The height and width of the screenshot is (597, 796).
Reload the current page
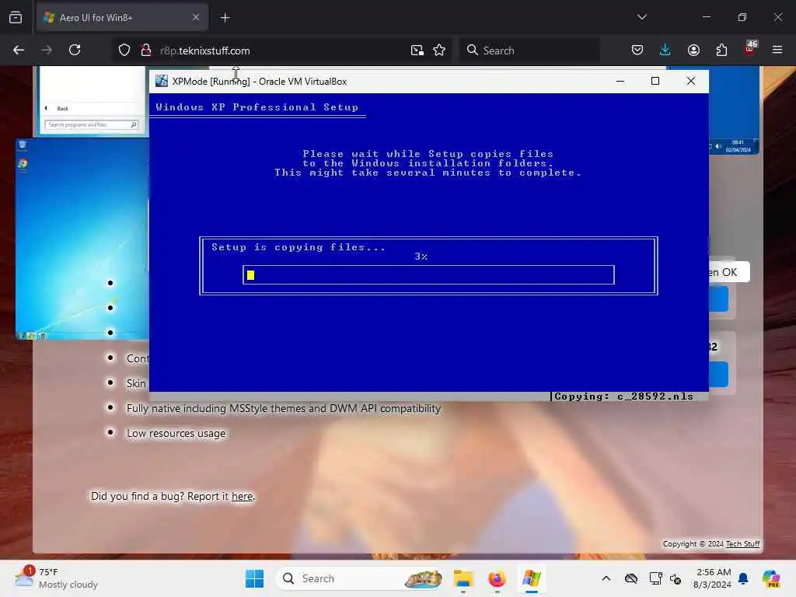click(x=75, y=50)
